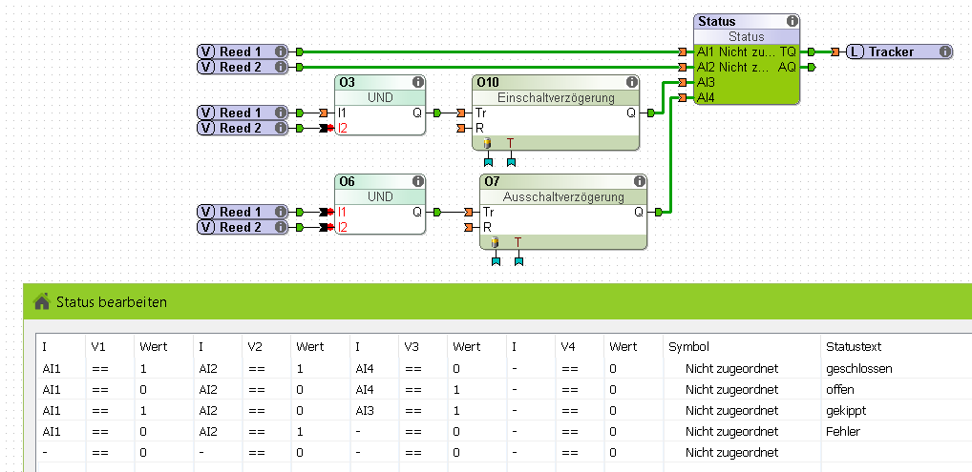972x472 pixels.
Task: Select the geschlossen status text cell
Action: (859, 369)
